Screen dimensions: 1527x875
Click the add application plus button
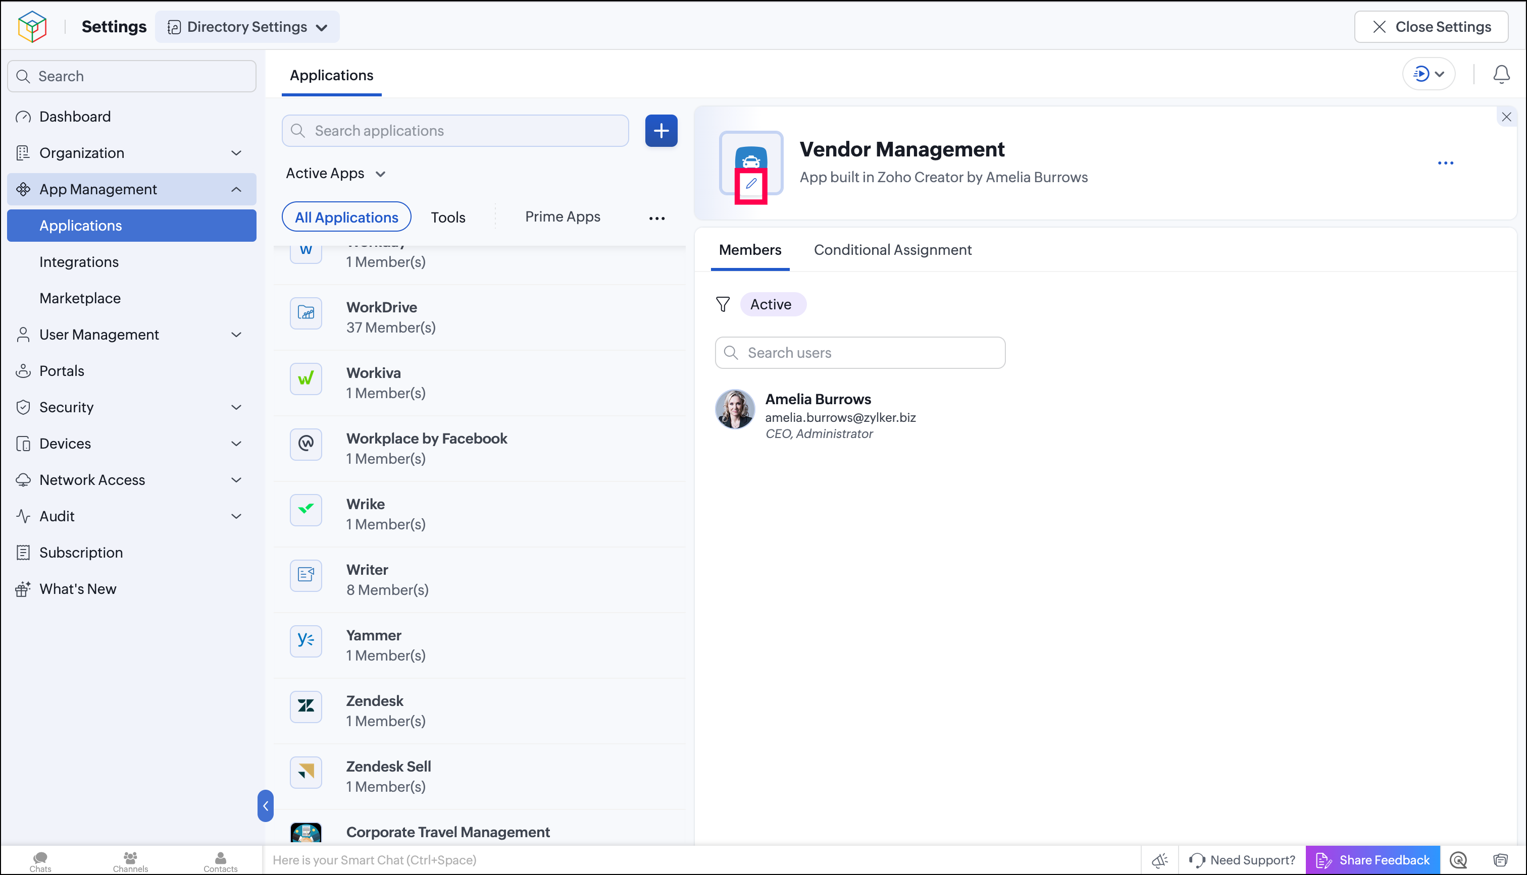point(661,130)
